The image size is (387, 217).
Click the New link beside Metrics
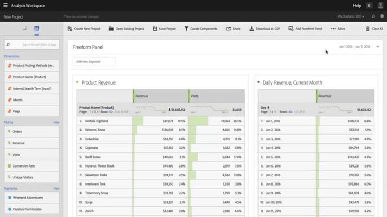click(56, 122)
